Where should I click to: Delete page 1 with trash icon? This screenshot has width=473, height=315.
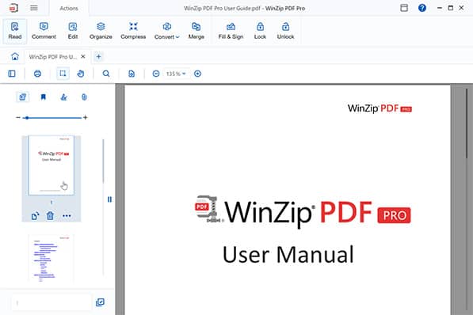click(50, 216)
